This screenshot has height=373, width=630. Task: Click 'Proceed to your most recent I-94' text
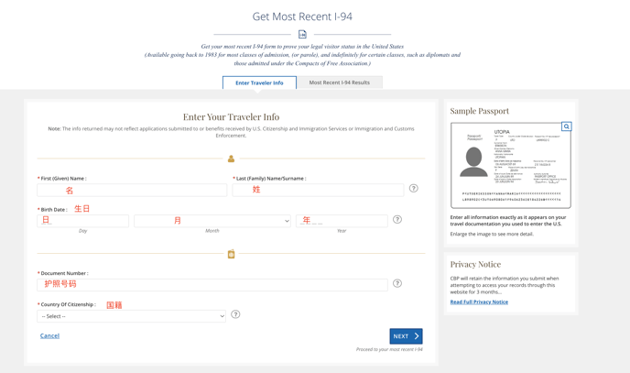(389, 349)
